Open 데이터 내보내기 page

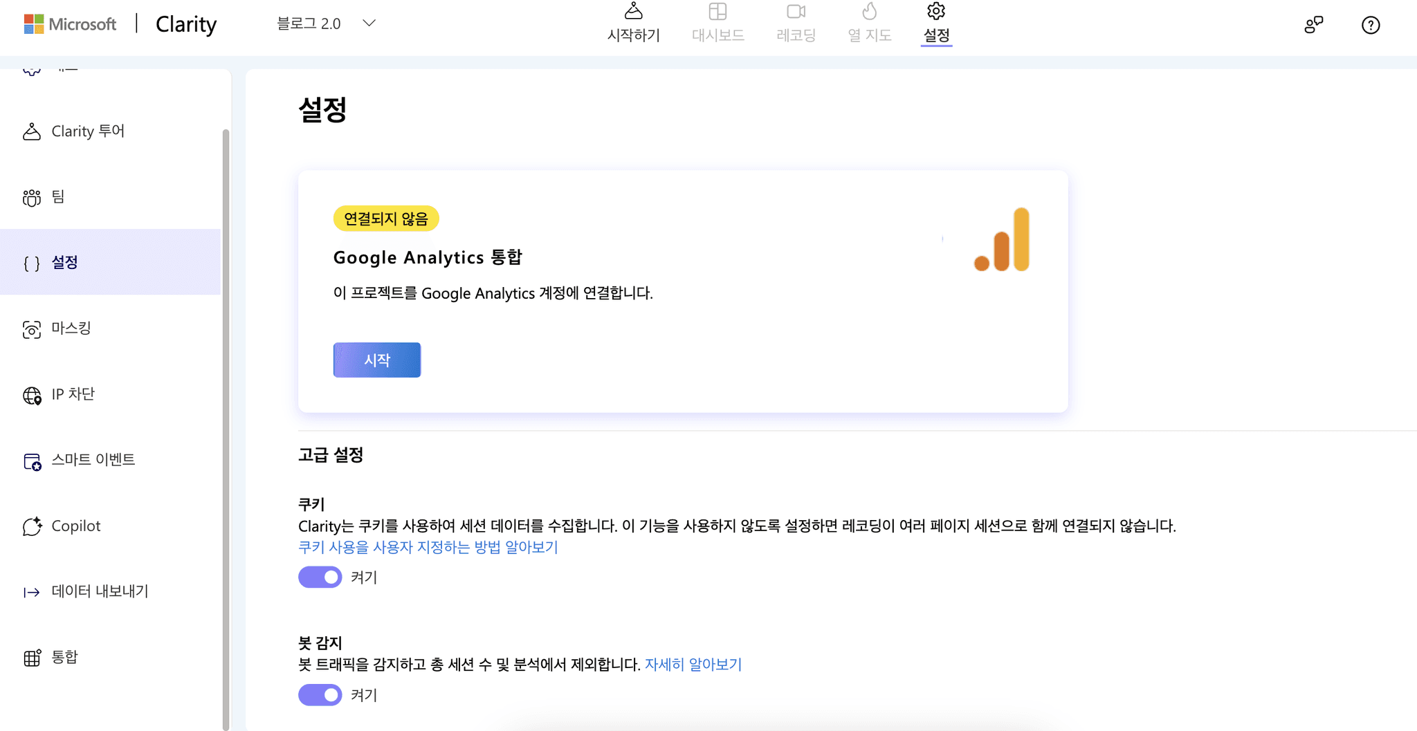coord(111,591)
